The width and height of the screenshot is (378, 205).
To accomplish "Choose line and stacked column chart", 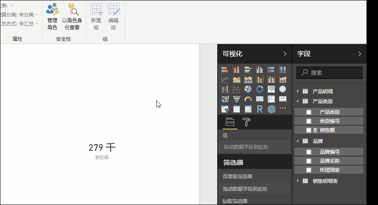I will [259, 79].
